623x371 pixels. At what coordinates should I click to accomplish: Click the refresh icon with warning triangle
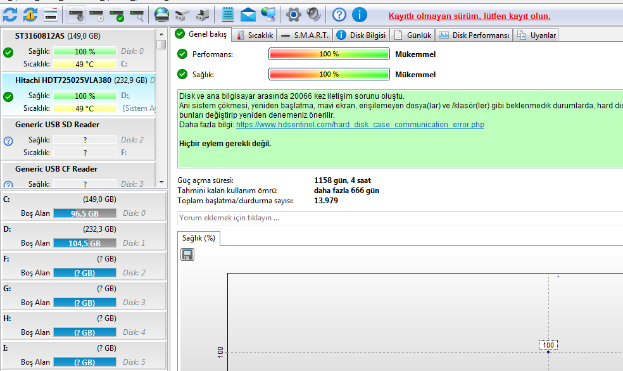click(30, 15)
